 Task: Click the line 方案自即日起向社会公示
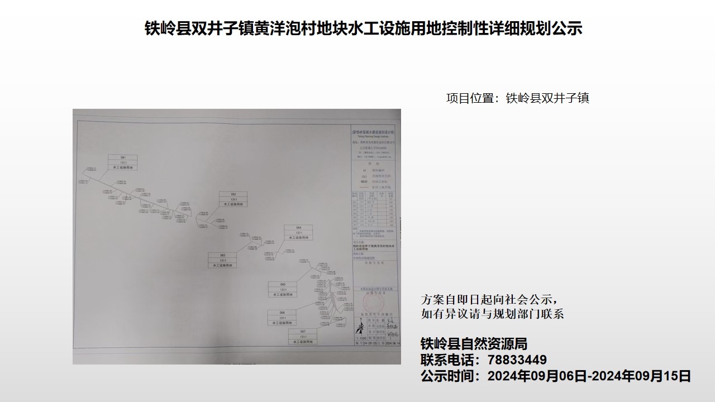click(489, 299)
